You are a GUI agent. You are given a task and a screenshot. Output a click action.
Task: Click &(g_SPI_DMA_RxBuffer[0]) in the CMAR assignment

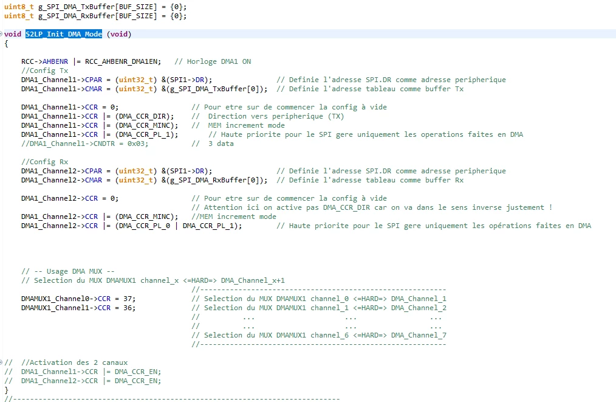coord(212,180)
